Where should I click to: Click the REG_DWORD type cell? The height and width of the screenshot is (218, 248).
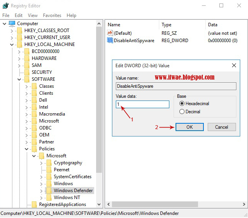(x=175, y=41)
